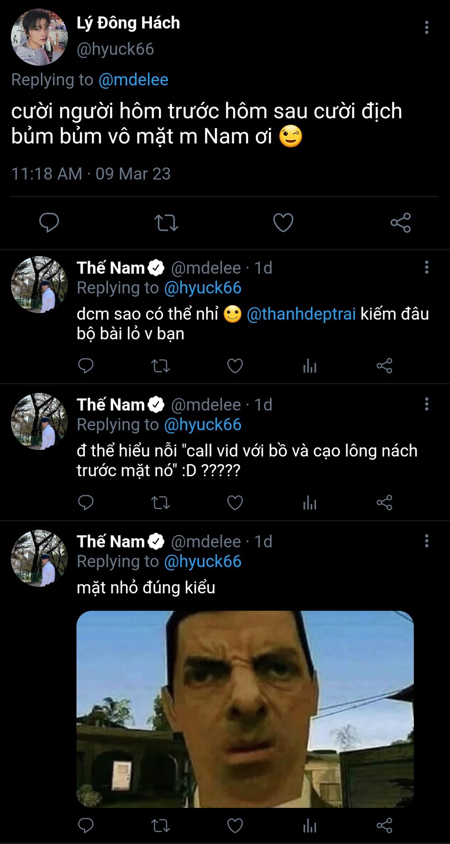Like the main tweet from @hyuck66

(x=283, y=222)
